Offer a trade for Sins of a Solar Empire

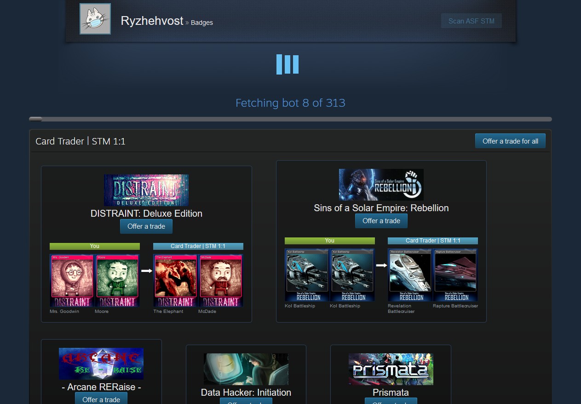381,221
